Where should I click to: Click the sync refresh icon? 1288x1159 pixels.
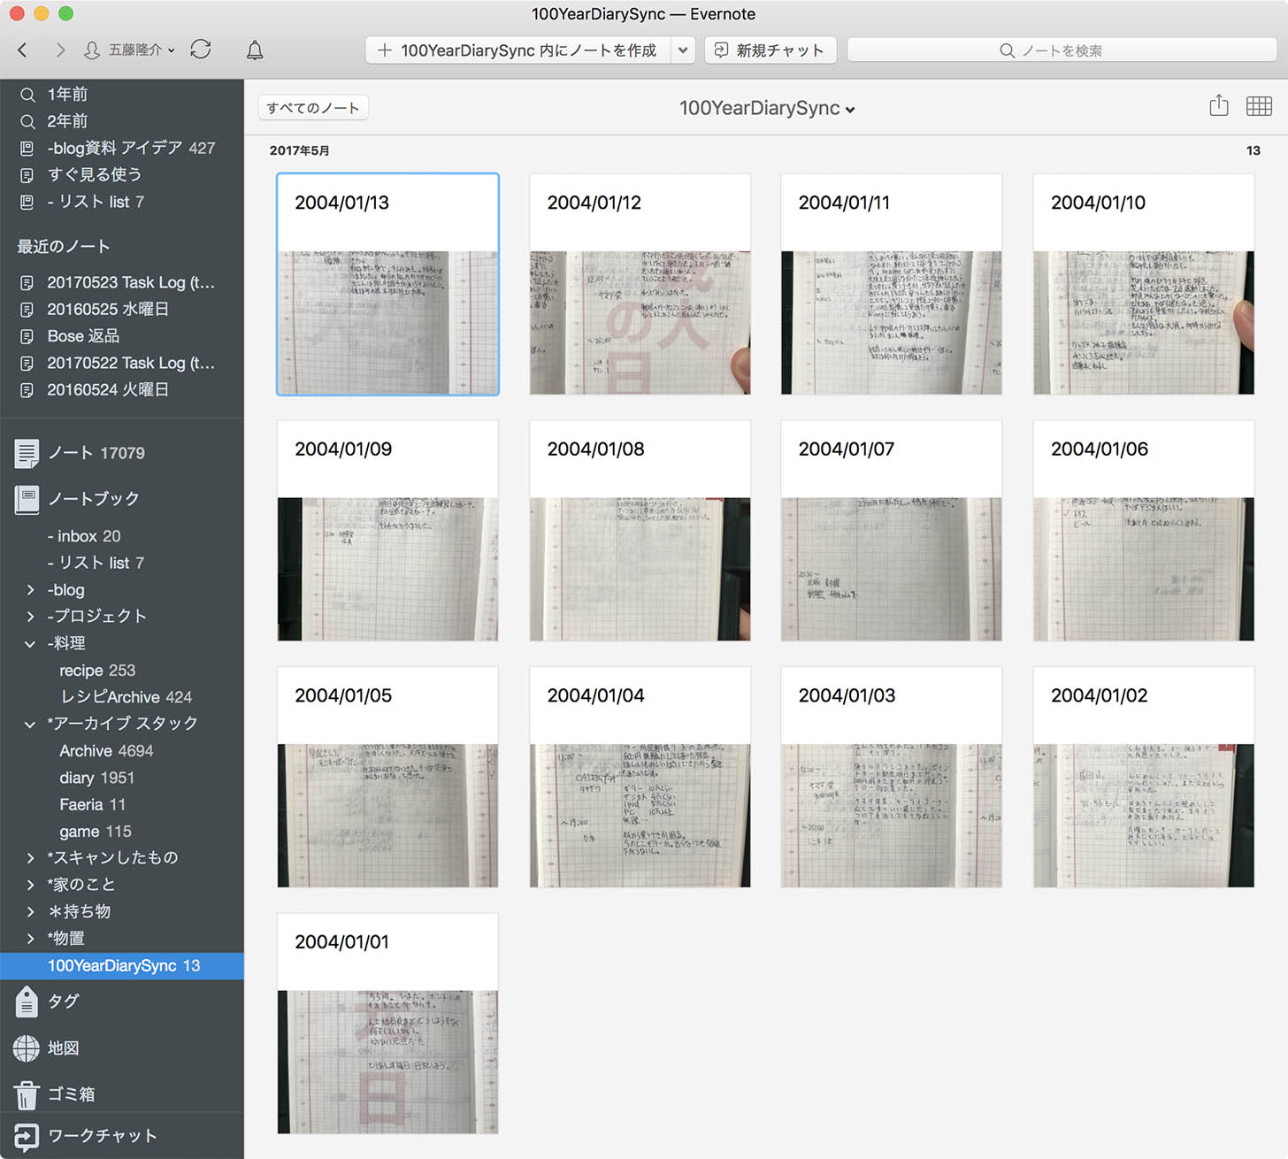tap(201, 50)
